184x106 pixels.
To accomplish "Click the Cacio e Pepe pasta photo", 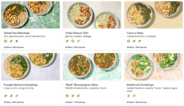I will coord(153,15).
